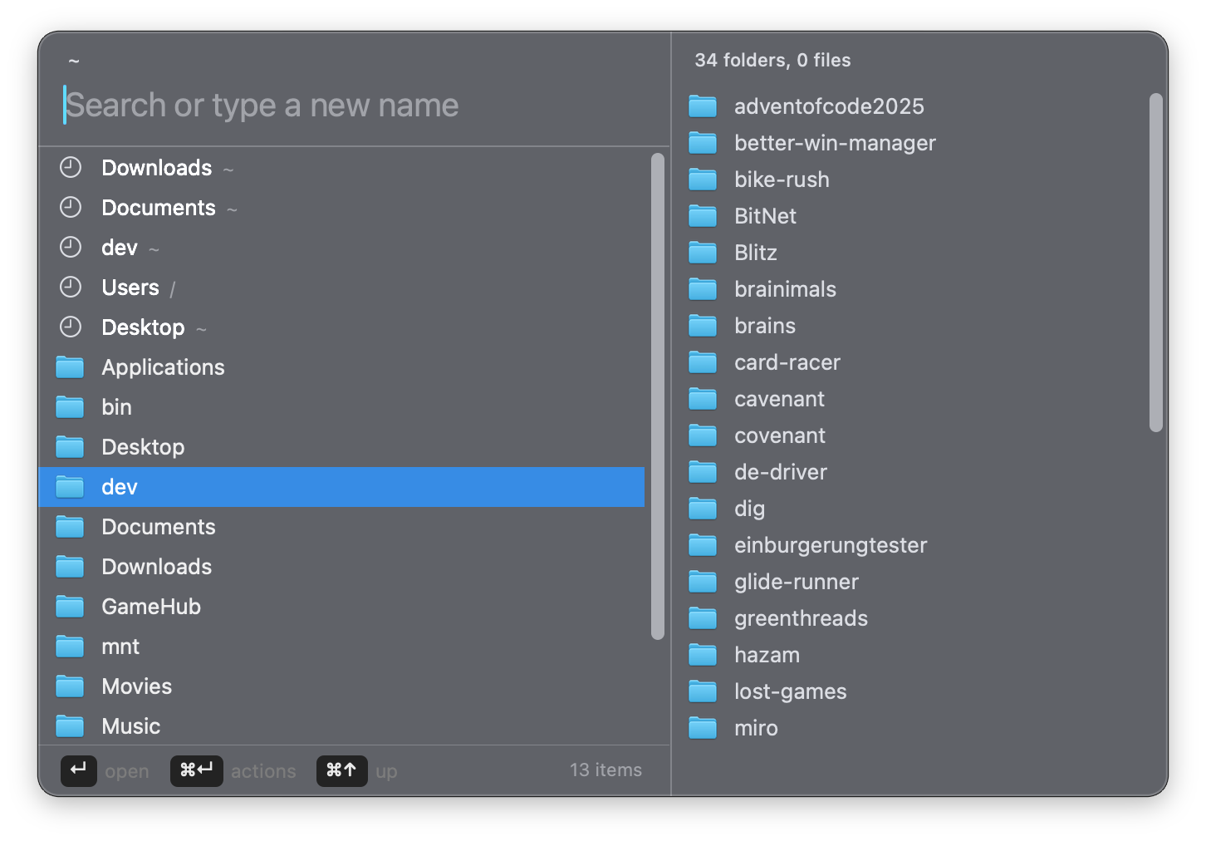This screenshot has width=1206, height=841.
Task: Click the Return key open button
Action: [x=79, y=770]
